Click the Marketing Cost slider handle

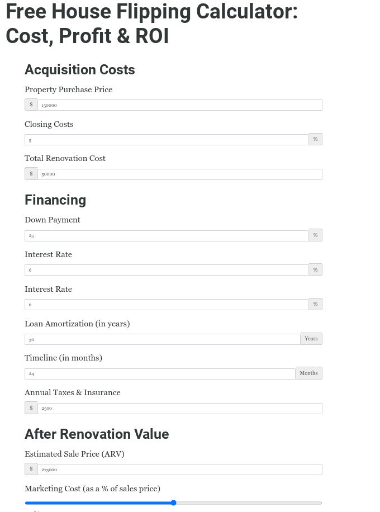click(173, 502)
